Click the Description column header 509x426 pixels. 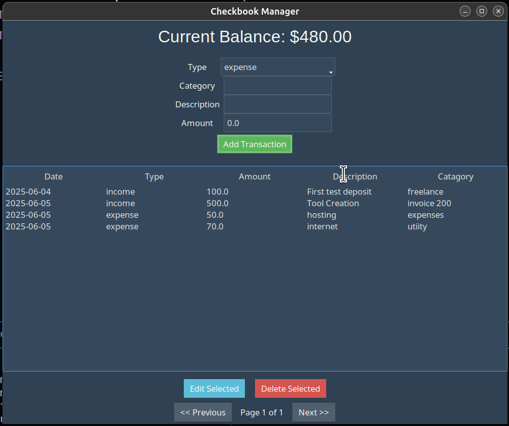click(x=355, y=176)
